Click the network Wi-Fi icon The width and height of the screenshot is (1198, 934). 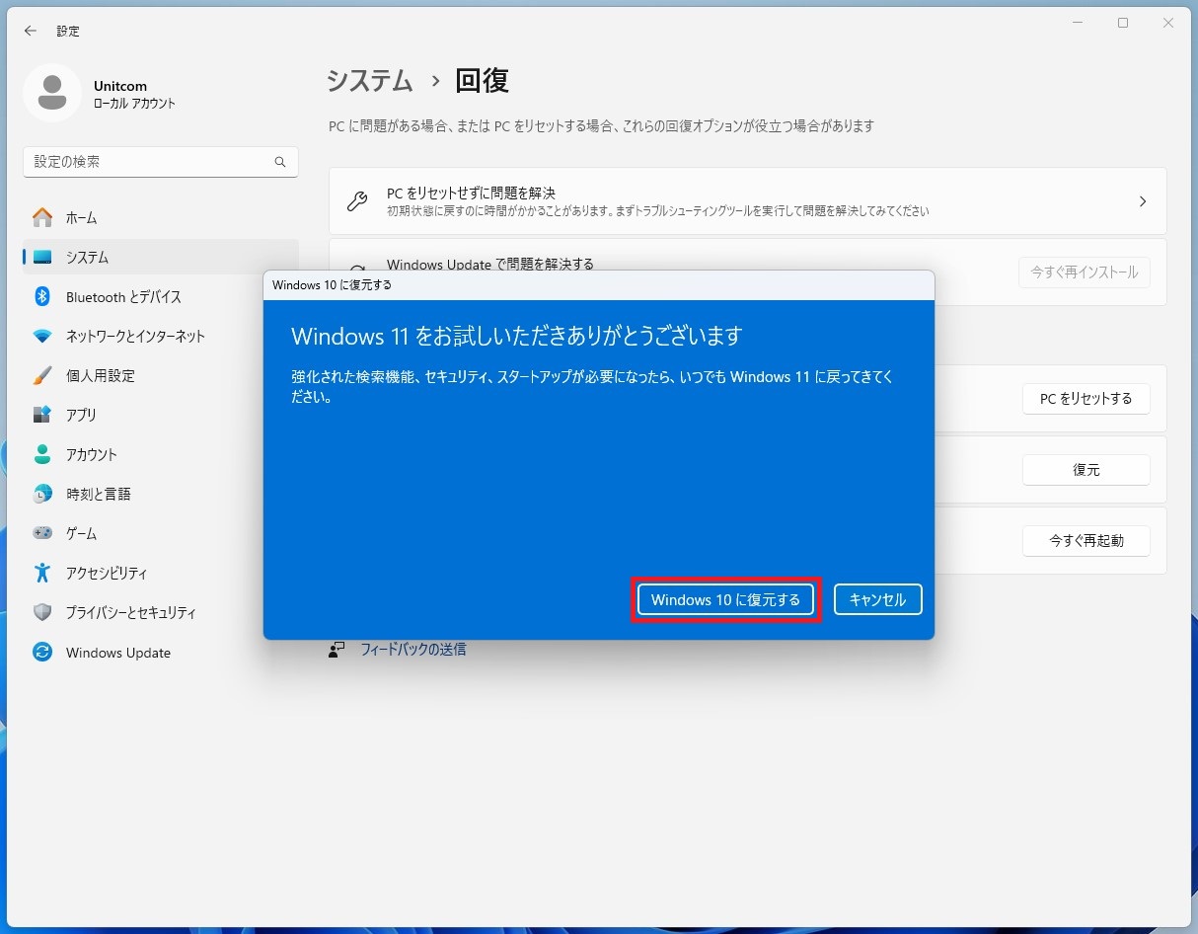[42, 336]
